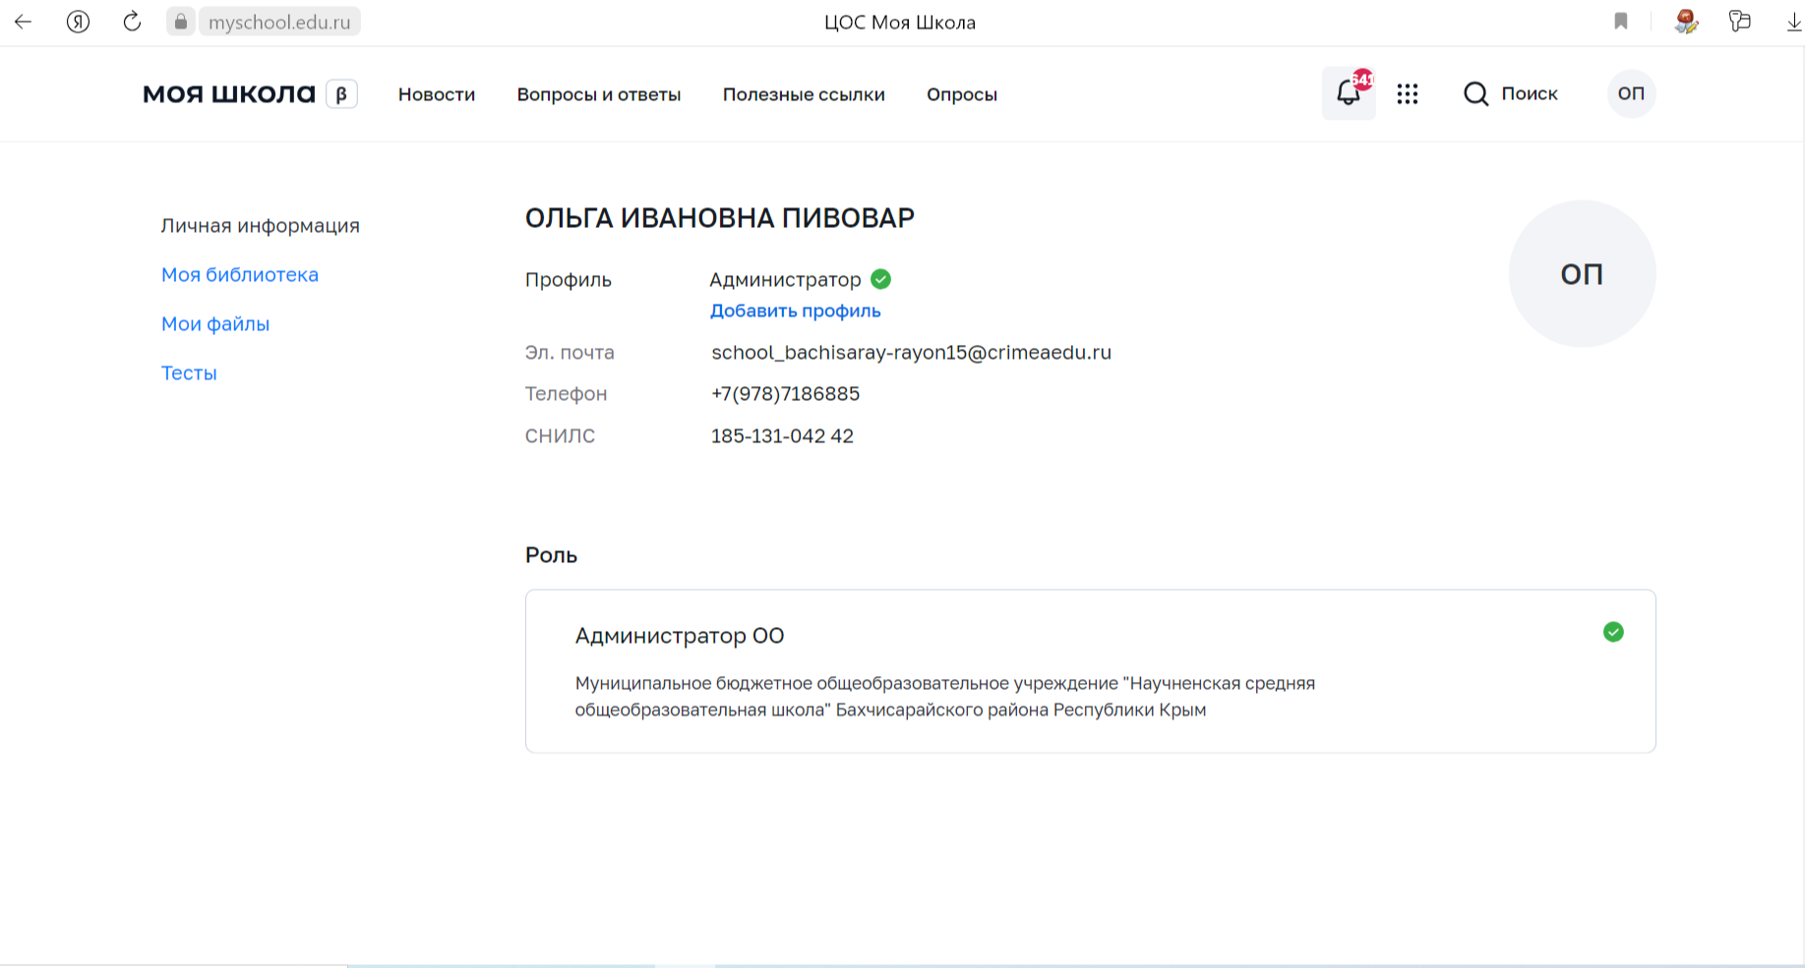Select the Администратор ОО role card
Image resolution: width=1805 pixels, height=968 pixels.
click(1089, 671)
